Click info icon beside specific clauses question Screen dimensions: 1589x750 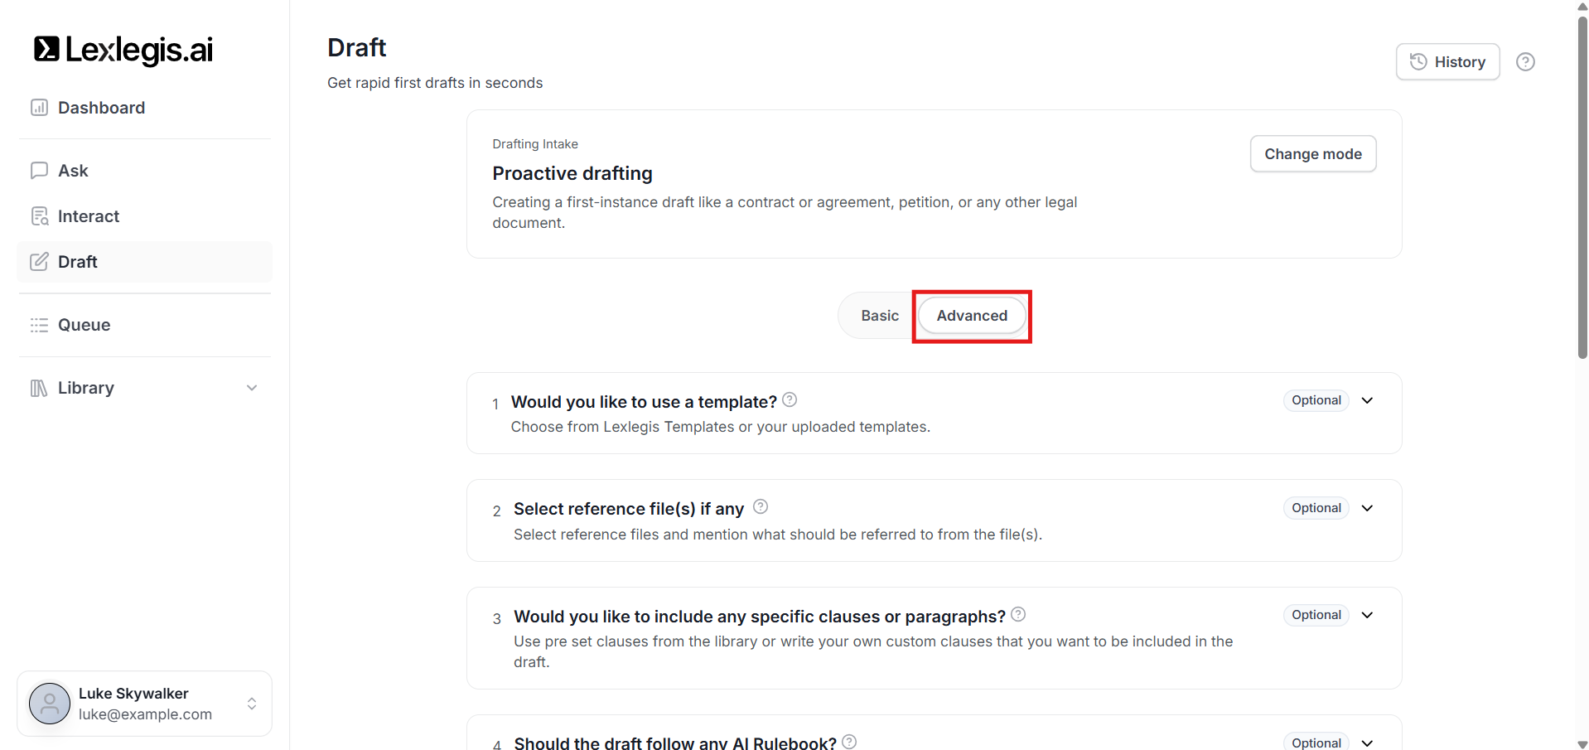1018,614
